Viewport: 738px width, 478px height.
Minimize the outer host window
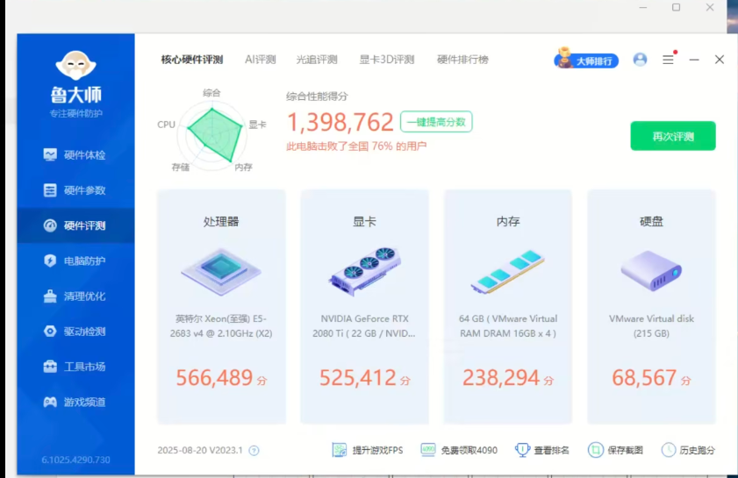coord(643,7)
